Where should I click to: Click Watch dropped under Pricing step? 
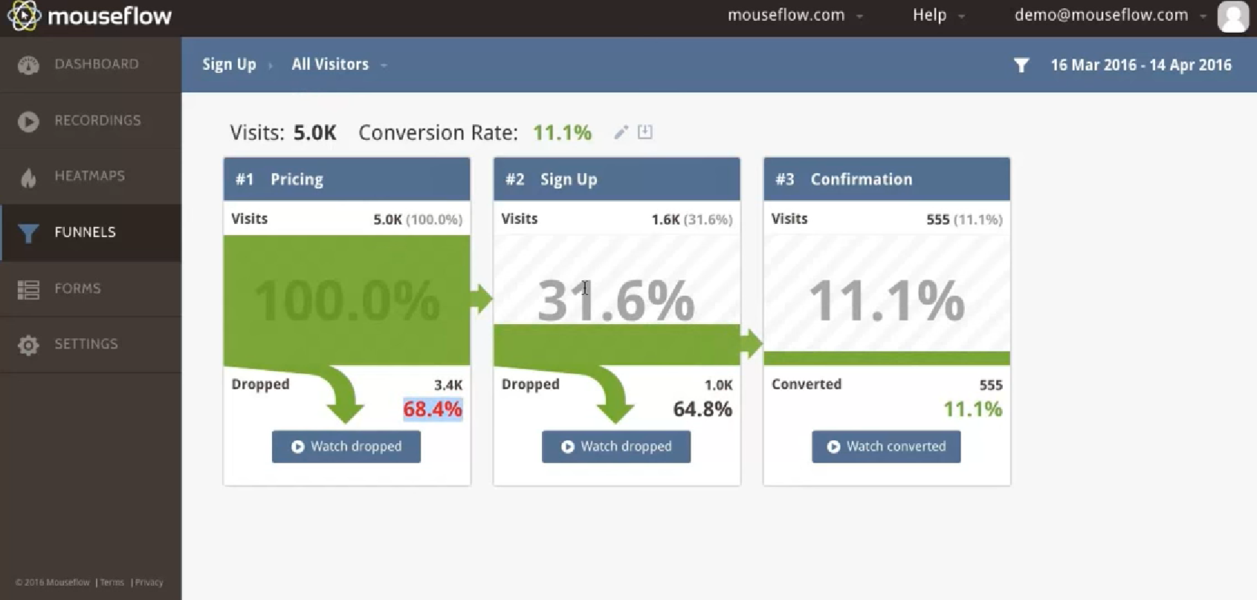pyautogui.click(x=346, y=447)
